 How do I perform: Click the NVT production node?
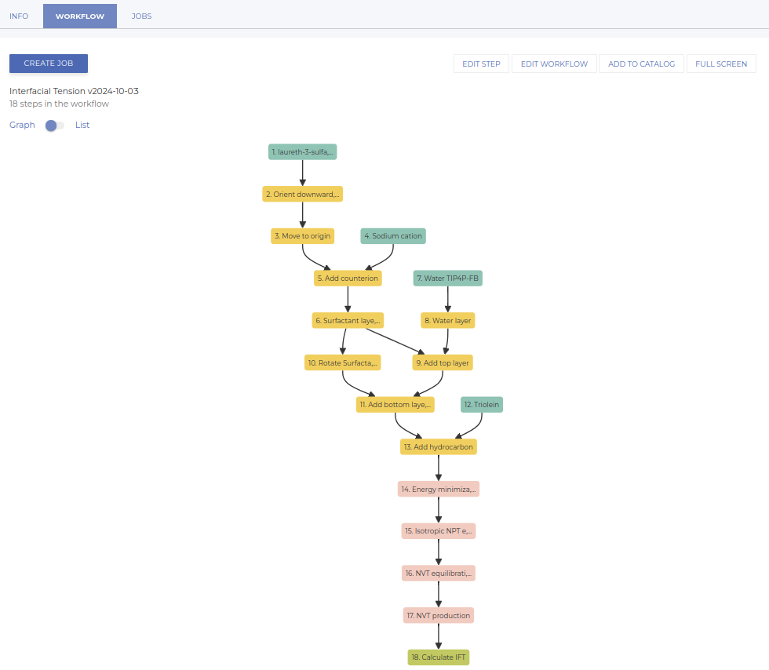439,615
